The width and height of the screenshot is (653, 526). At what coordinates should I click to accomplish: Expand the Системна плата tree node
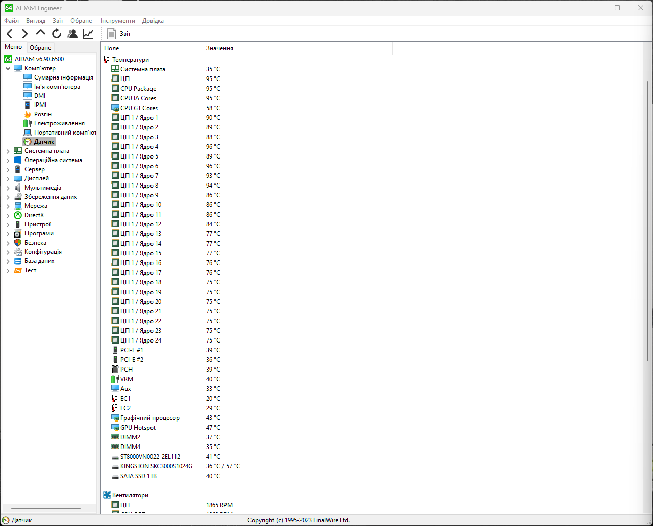(8, 151)
